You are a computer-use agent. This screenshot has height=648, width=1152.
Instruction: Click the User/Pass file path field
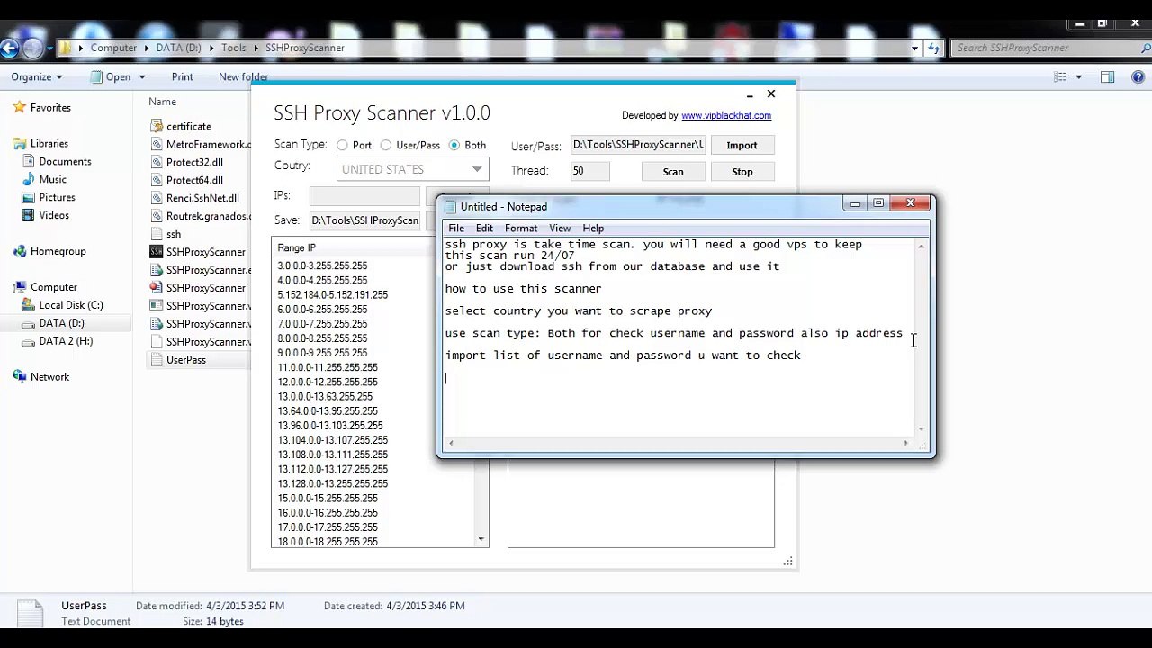[638, 145]
